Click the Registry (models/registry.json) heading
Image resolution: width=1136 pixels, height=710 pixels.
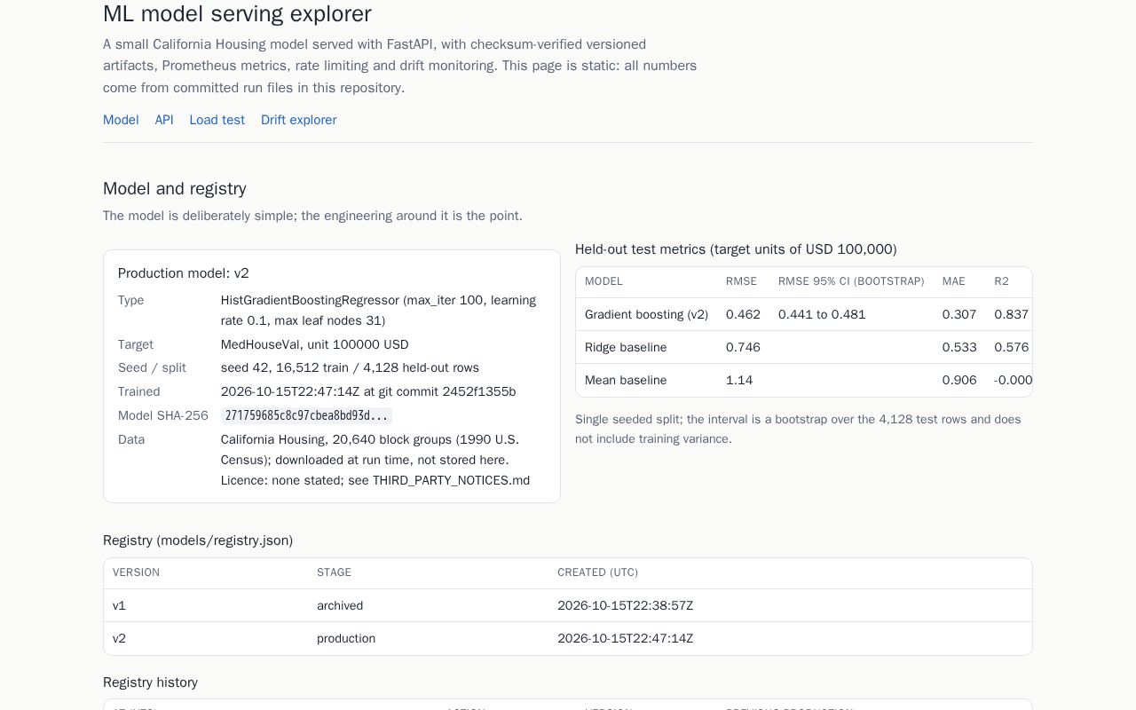click(198, 540)
